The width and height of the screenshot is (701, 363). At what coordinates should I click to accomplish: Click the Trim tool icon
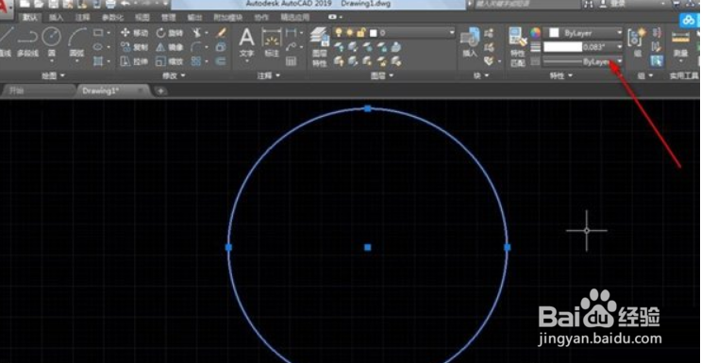pos(196,33)
